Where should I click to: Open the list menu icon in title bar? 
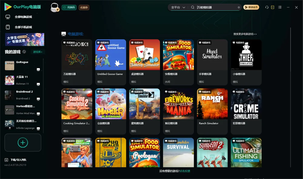pos(280,7)
